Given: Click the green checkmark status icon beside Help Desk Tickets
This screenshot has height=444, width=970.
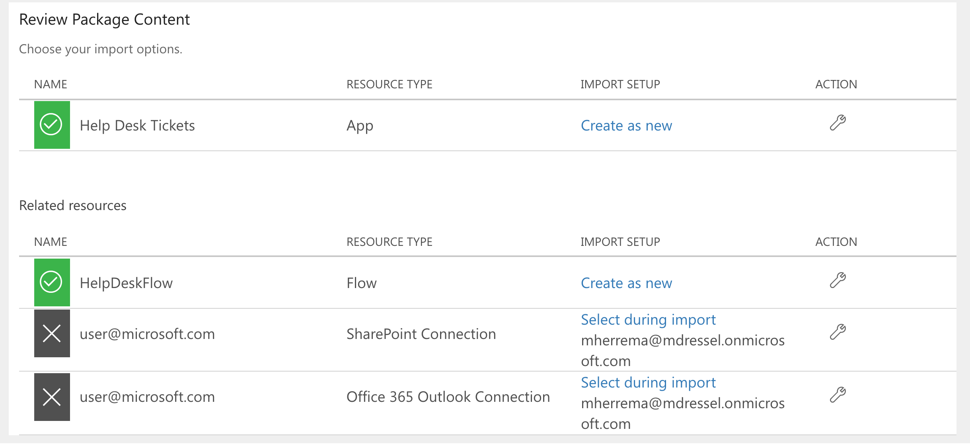Looking at the screenshot, I should (52, 125).
